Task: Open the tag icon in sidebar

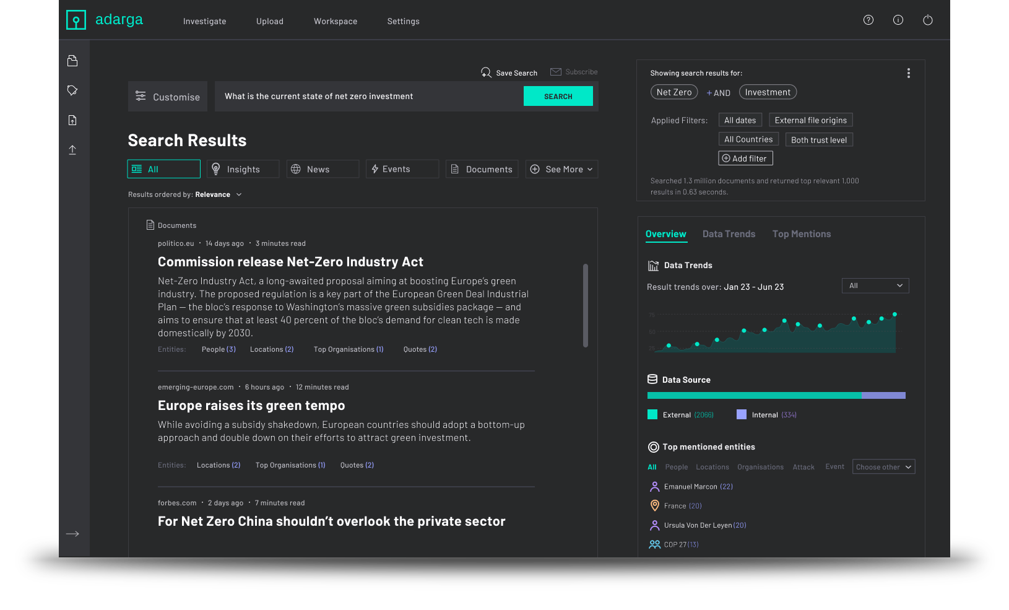Action: 72,90
